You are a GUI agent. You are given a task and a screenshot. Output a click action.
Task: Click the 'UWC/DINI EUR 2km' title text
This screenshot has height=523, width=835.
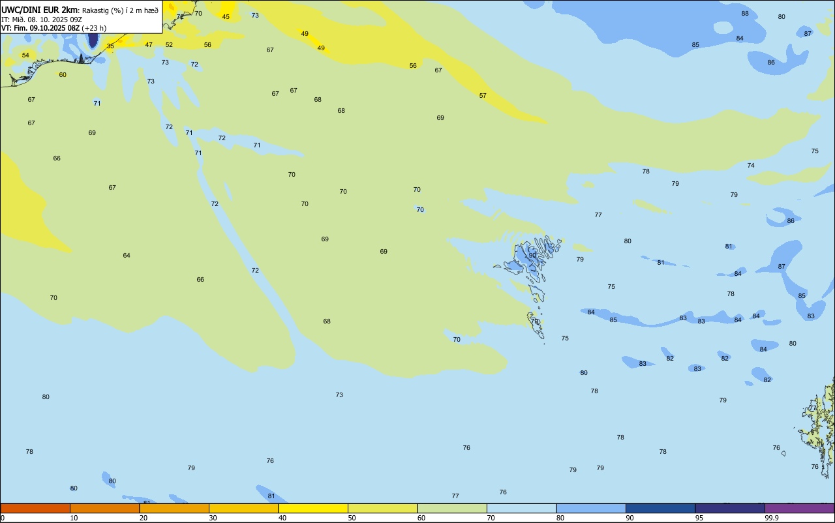point(39,10)
